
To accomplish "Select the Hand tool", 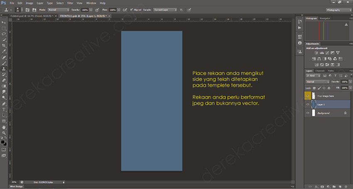I will pyautogui.click(x=4, y=127).
